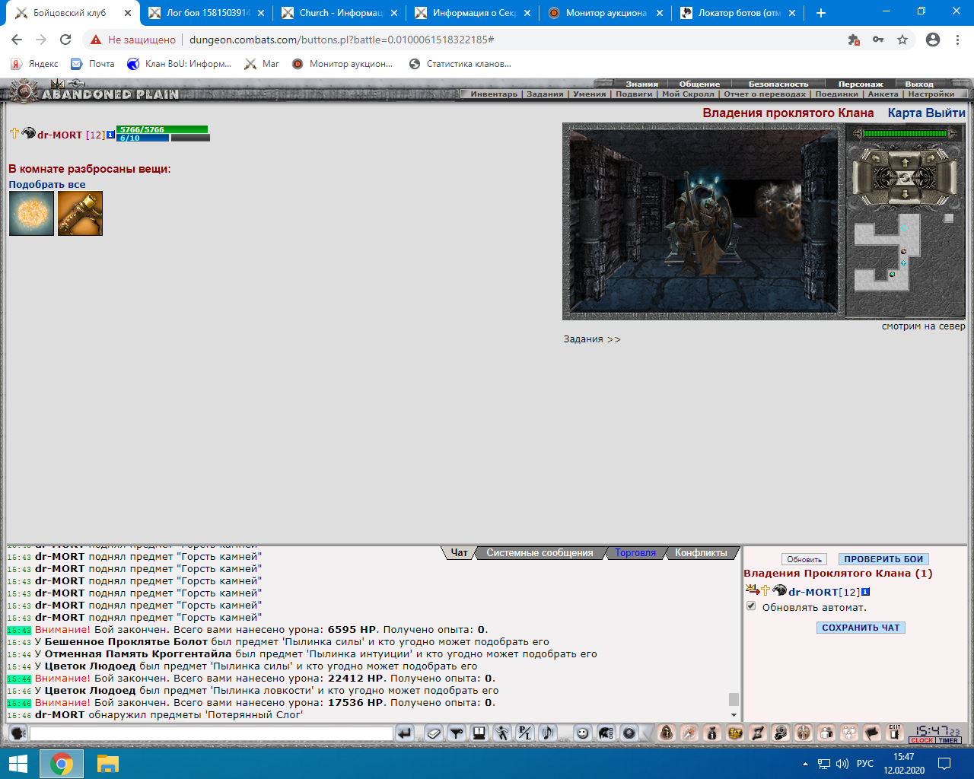Viewport: 974px width, 779px height.
Task: Click 'Подобрать все' to collect all items
Action: (47, 184)
